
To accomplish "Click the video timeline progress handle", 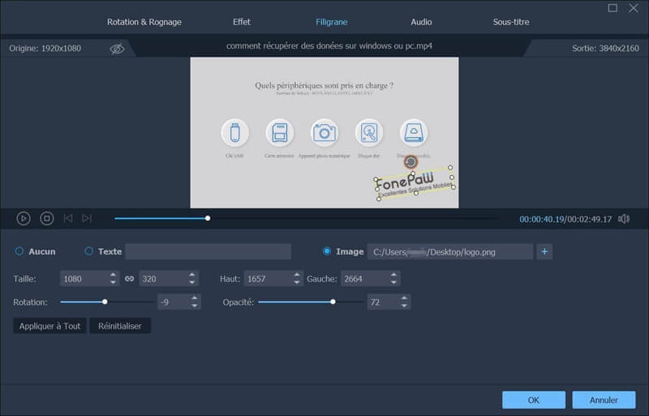I will 208,218.
